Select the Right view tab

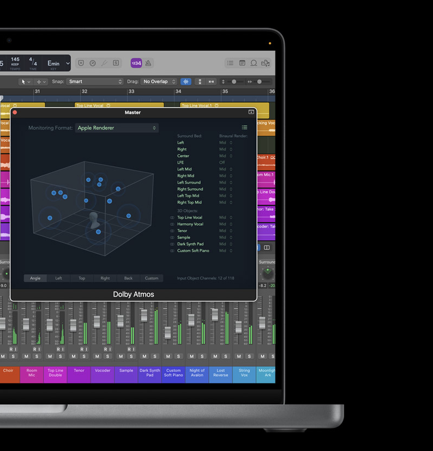coord(105,278)
